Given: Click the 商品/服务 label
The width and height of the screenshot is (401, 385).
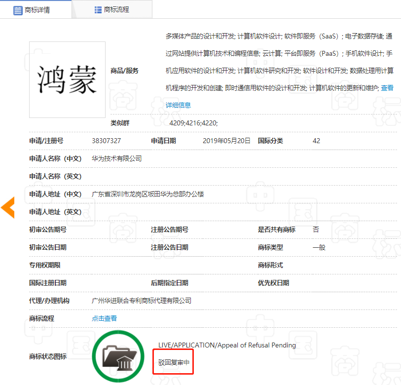Looking at the screenshot, I should 124,71.
